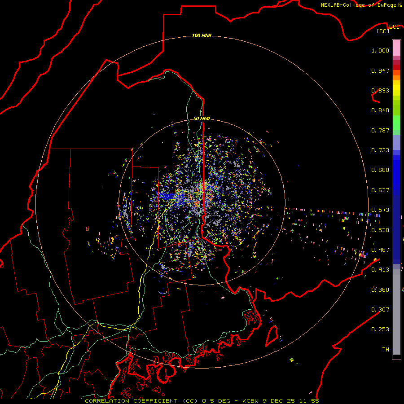The height and width of the screenshot is (404, 404).
Task: Click the [CC] legend heading
Action: (x=383, y=31)
